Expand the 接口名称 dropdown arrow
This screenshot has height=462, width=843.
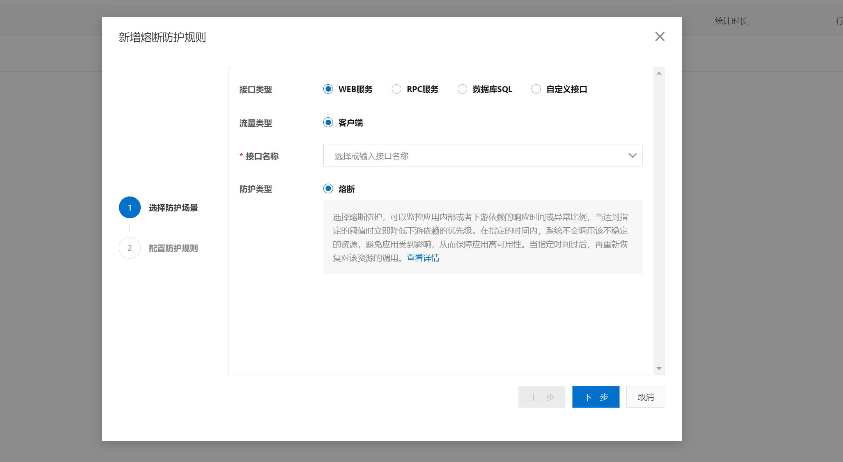coord(632,156)
